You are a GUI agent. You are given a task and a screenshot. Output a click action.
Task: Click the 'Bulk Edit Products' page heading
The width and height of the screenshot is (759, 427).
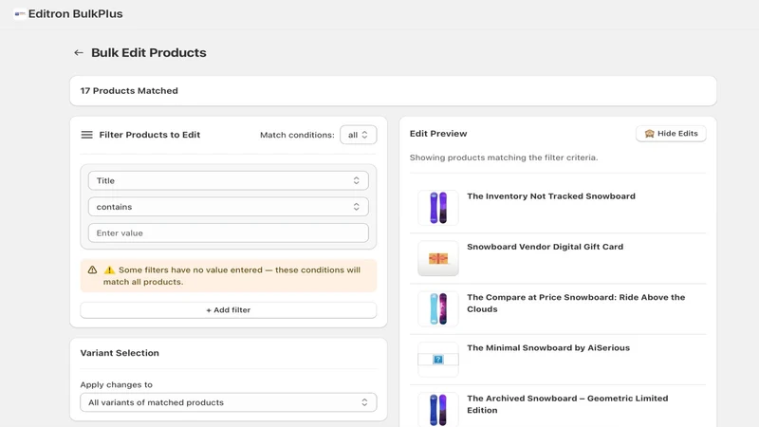pos(149,52)
